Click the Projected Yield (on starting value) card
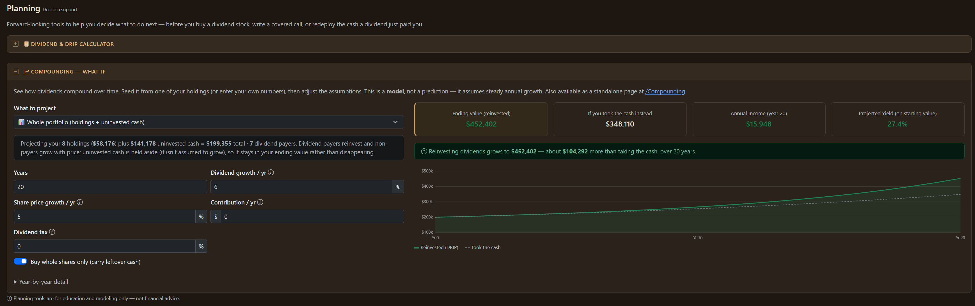The image size is (975, 306). coord(898,119)
